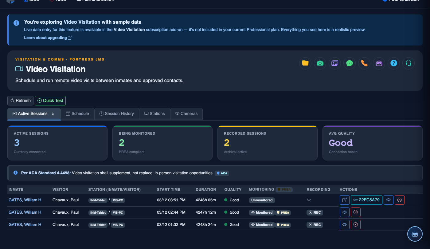Screen dimensions: 430x249
Task: End the 01:32 PM session with red X
Action: (356, 225)
